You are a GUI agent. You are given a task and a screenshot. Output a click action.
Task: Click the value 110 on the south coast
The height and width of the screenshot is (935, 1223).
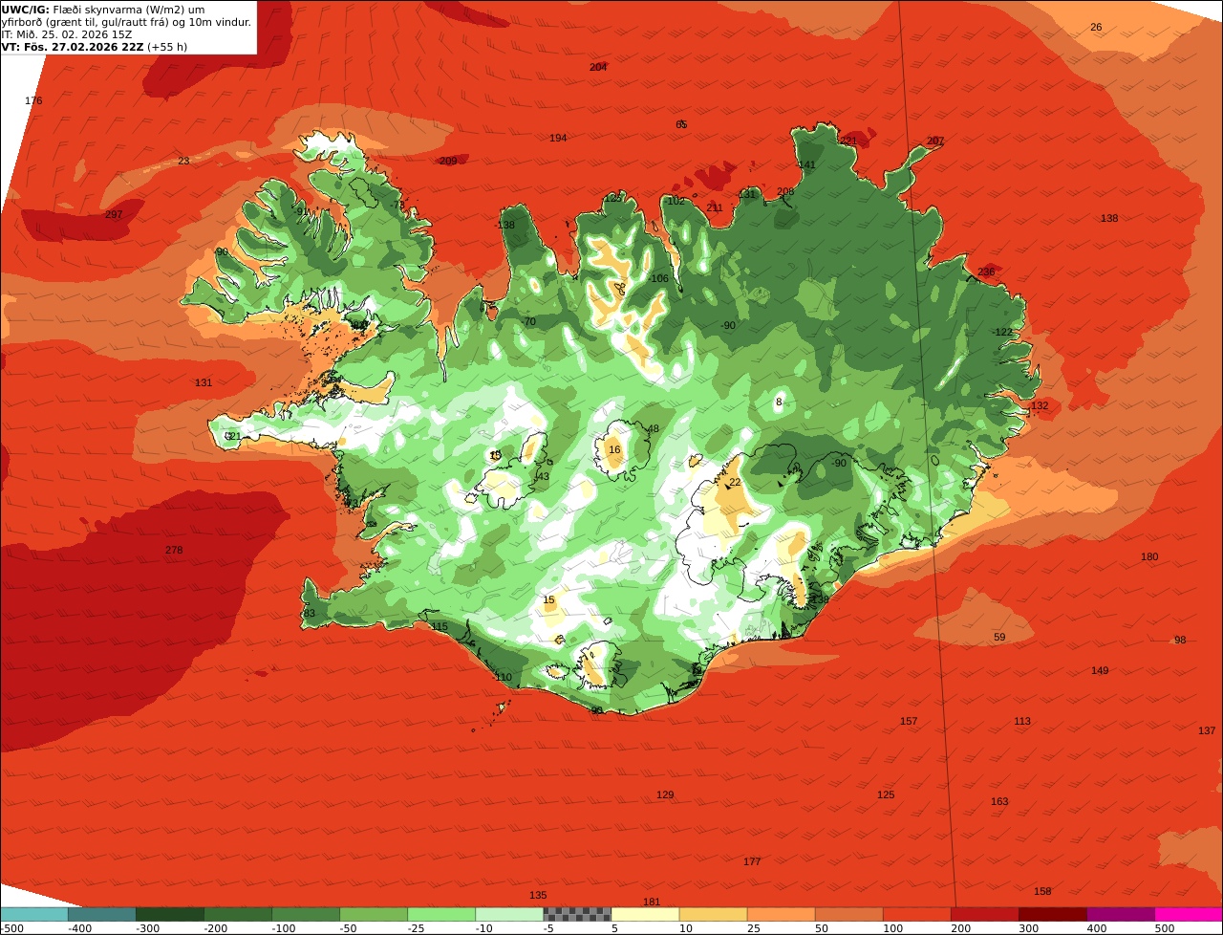click(x=504, y=677)
